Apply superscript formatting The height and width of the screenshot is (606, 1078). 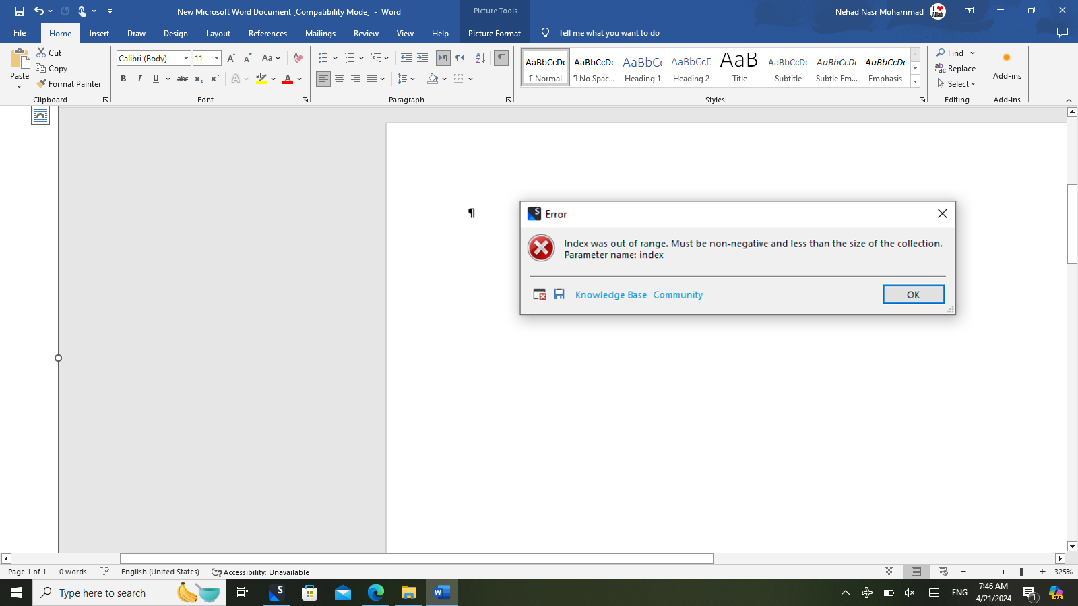(215, 79)
